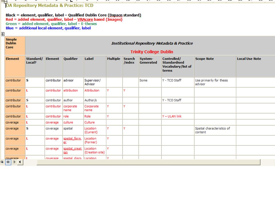Click the 'Supervisor/ Advisor' label cell
Image resolution: width=275 pixels, height=206 pixels.
(95, 82)
